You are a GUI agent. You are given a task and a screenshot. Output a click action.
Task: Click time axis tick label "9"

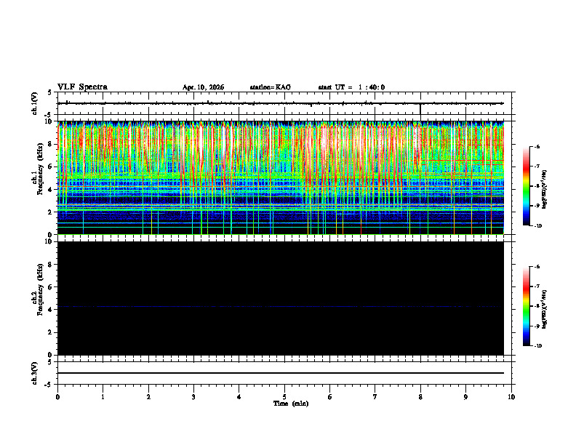click(x=465, y=397)
